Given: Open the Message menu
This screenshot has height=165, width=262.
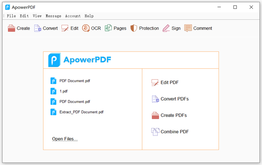Looking at the screenshot, I should tap(53, 16).
